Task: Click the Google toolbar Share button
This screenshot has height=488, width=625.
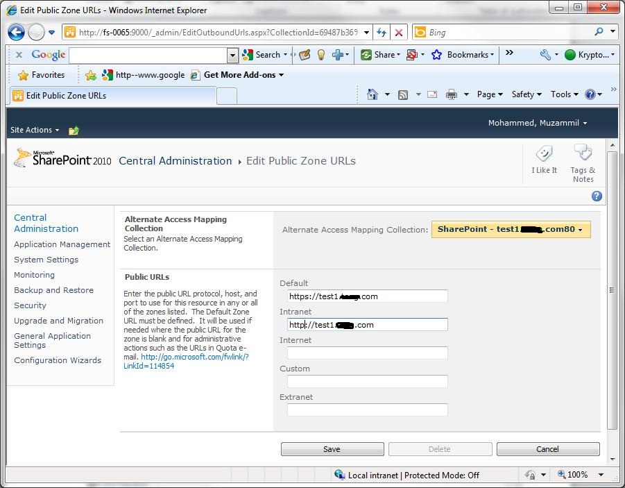Action: [380, 55]
